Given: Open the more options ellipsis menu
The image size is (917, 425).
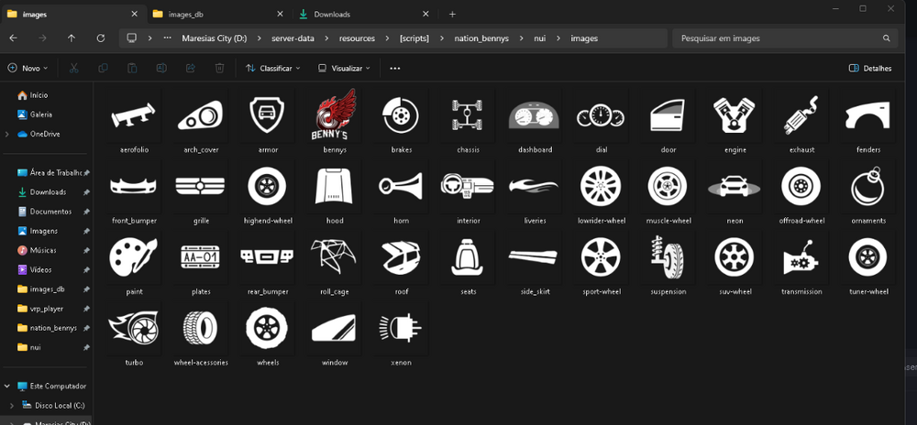Looking at the screenshot, I should point(395,68).
